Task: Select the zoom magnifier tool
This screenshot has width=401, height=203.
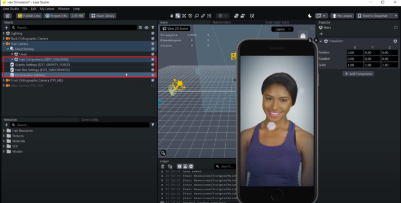Action: coord(178,16)
